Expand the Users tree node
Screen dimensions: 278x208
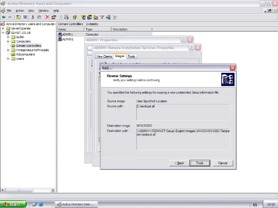[x=8, y=59]
